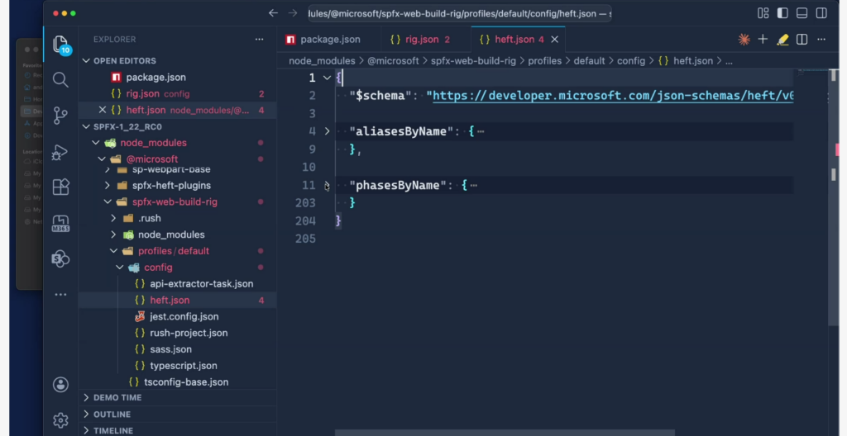Image resolution: width=847 pixels, height=436 pixels.
Task: Switch to the rig.json tab
Action: coord(419,40)
